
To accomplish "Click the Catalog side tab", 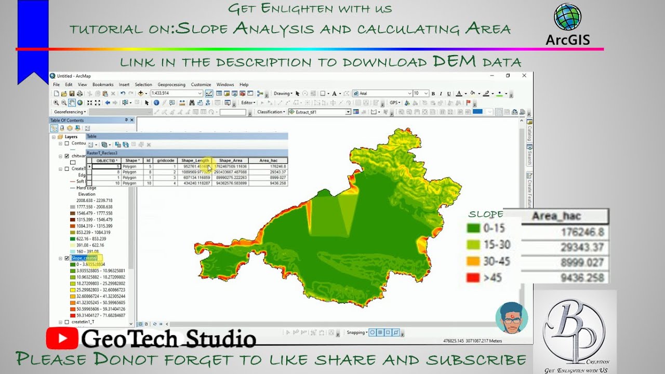I will [x=529, y=129].
